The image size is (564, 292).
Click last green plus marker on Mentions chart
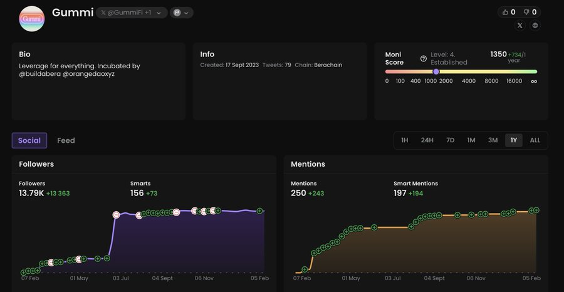point(537,210)
